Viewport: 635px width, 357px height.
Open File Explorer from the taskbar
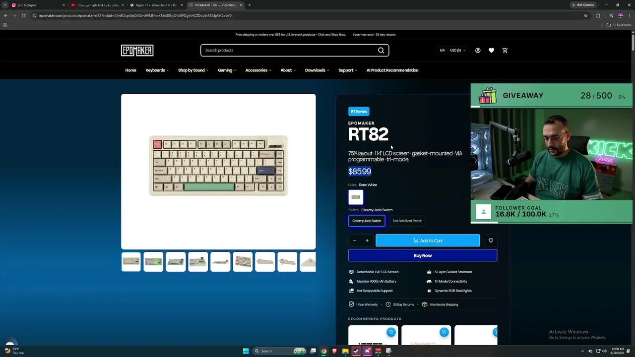(345, 351)
